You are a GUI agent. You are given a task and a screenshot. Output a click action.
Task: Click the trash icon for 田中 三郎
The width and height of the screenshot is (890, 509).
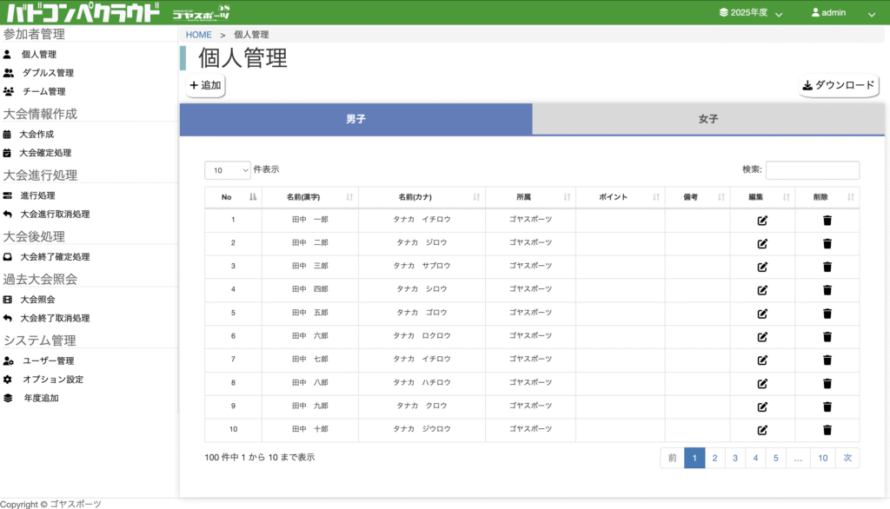coord(827,267)
